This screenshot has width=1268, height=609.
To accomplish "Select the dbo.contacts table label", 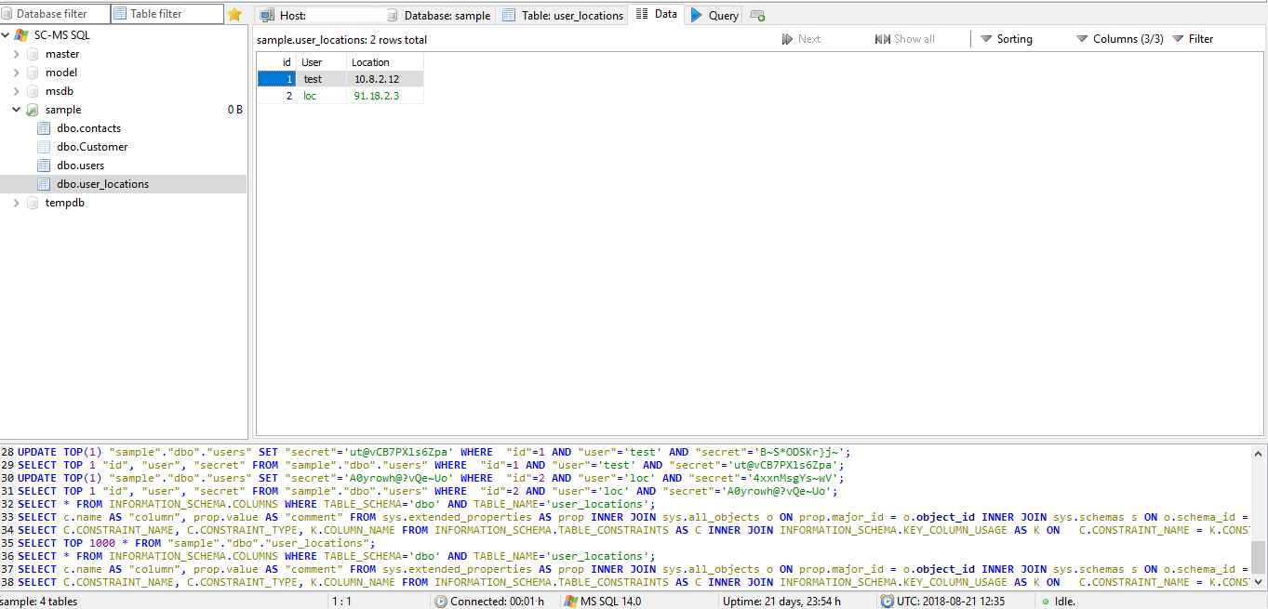I will coord(88,128).
